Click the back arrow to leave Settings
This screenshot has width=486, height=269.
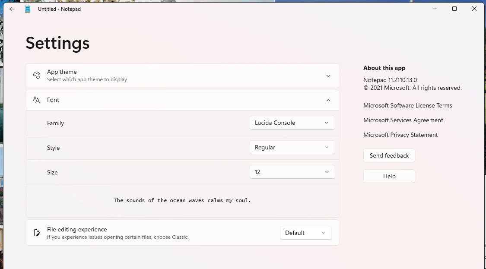click(12, 9)
